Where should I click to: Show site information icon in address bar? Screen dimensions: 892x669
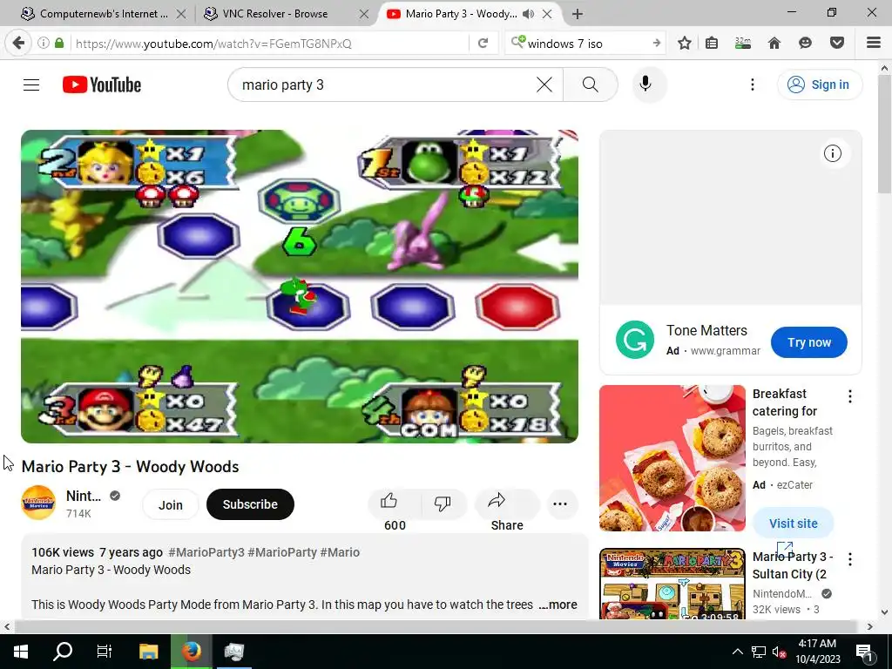[44, 43]
